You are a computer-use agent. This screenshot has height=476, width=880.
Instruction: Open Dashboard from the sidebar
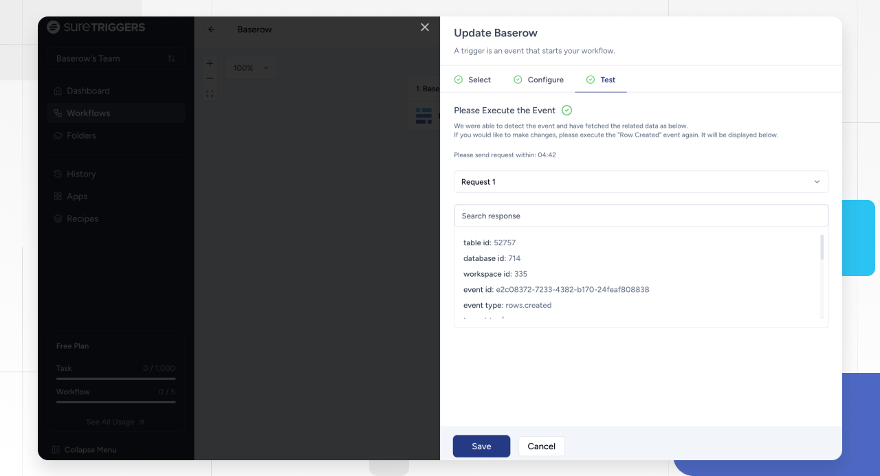(x=116, y=91)
